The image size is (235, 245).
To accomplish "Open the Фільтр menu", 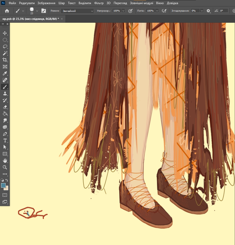I will [x=99, y=3].
